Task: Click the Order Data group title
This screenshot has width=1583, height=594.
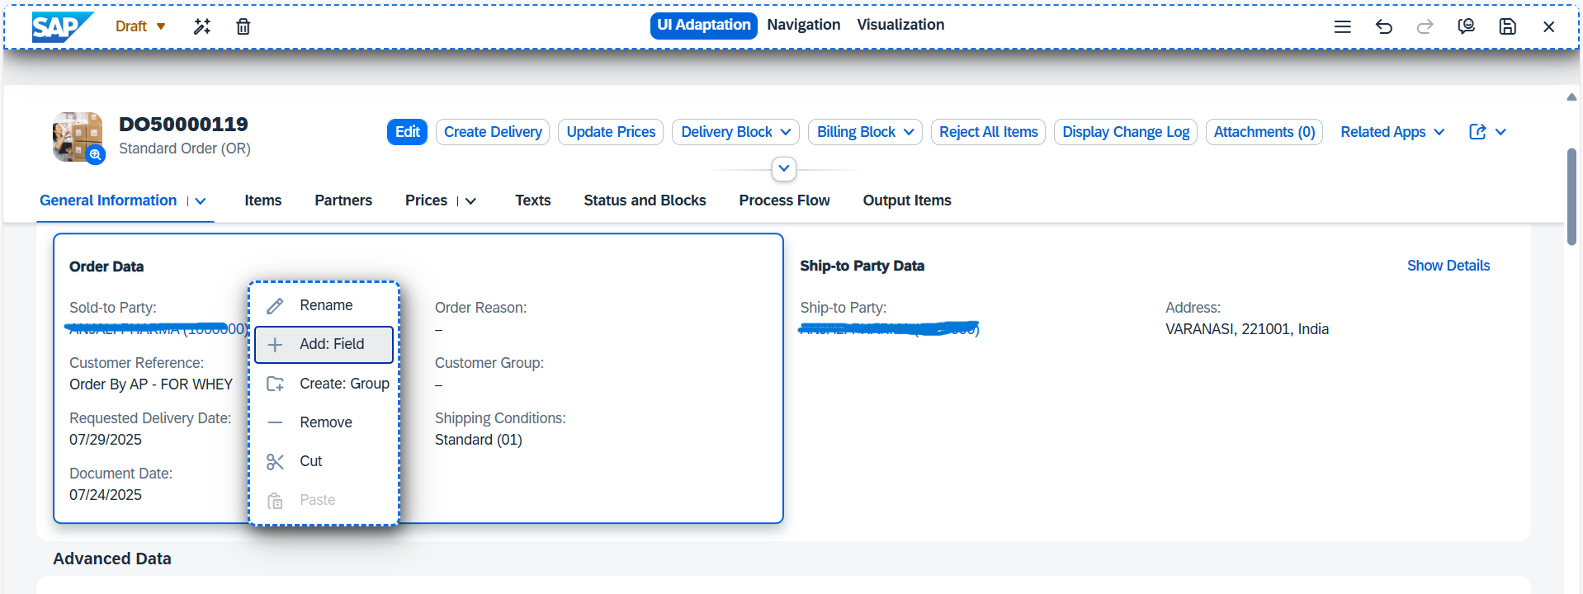Action: point(106,266)
